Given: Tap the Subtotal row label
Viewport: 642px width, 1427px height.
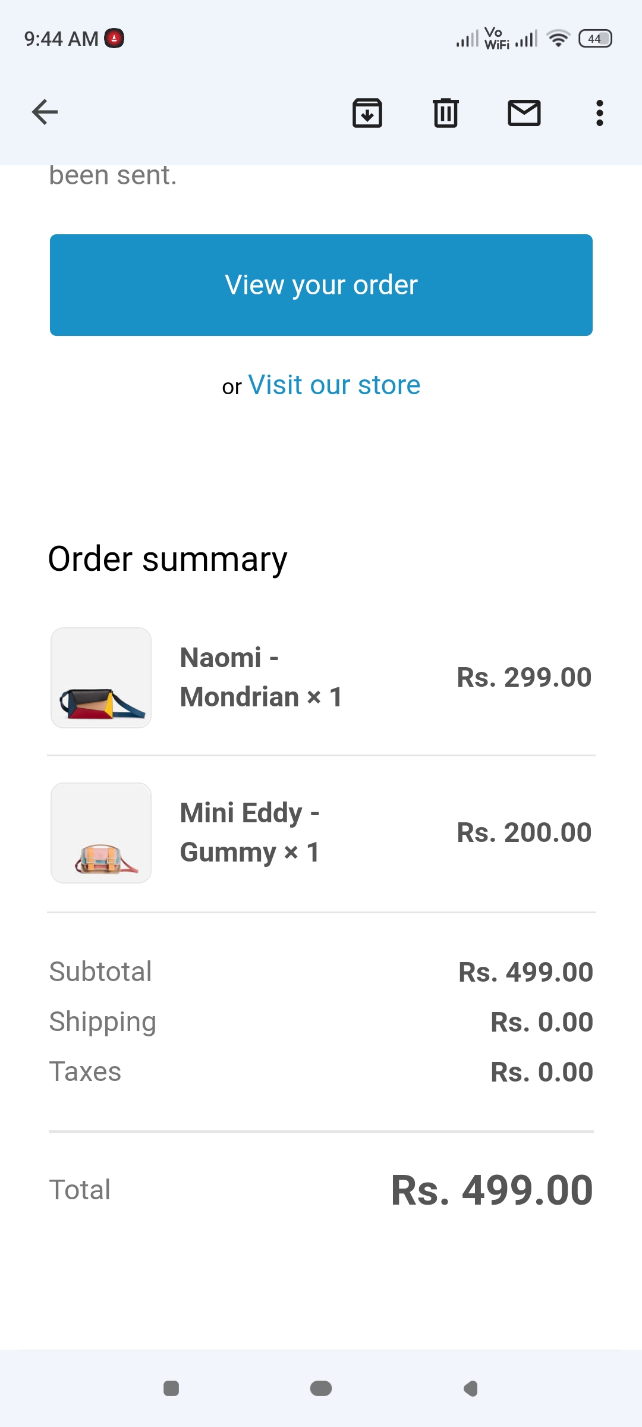Looking at the screenshot, I should pos(100,972).
